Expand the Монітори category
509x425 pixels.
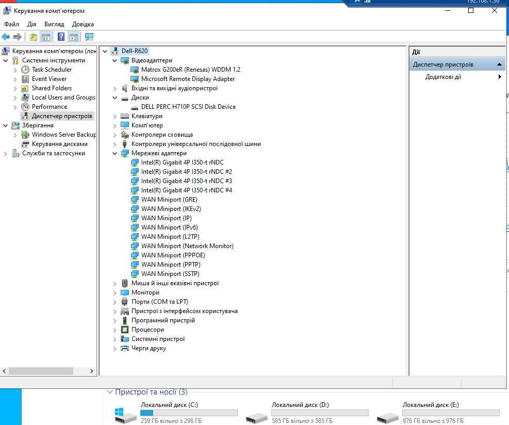[114, 293]
